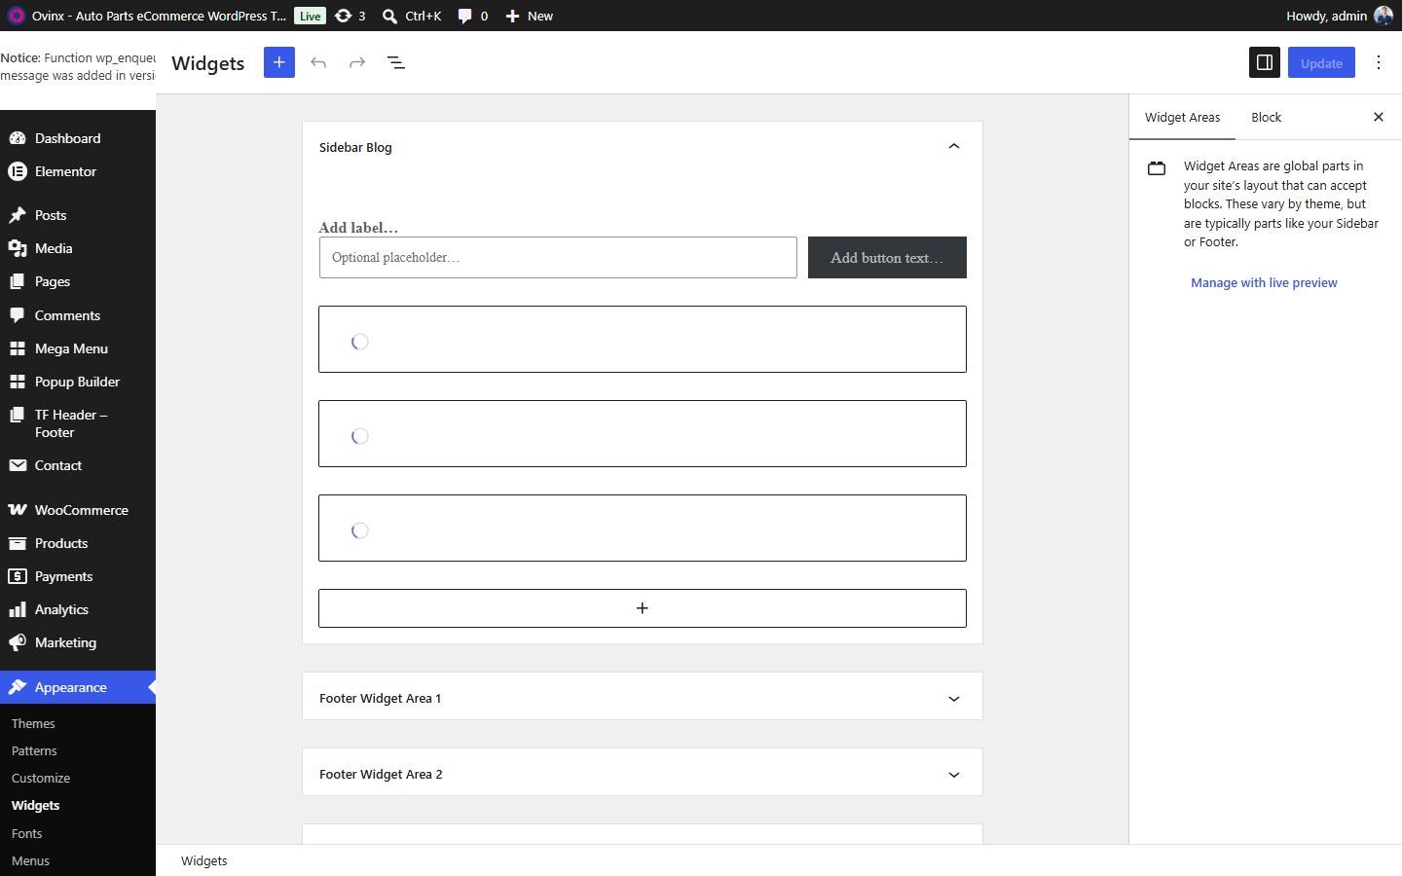Click the Add button text search button
1402x876 pixels.
[x=887, y=258]
